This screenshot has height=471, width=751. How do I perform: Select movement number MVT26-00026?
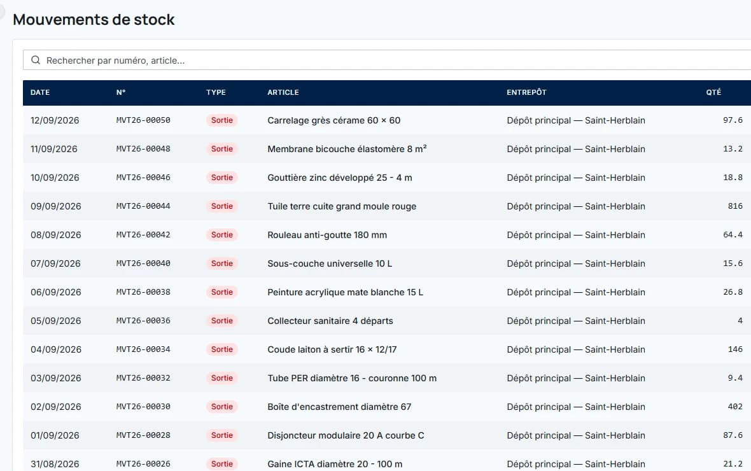(143, 464)
